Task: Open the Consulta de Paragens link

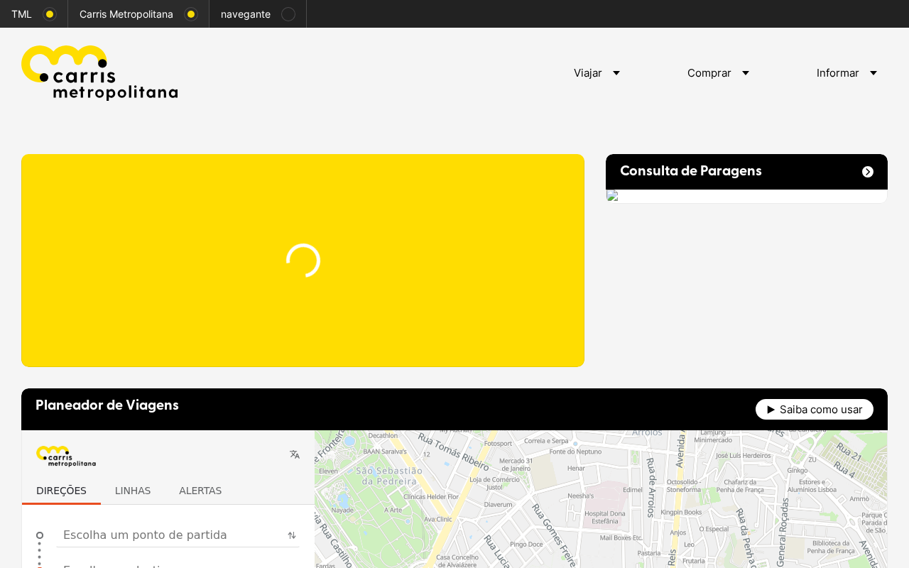Action: [746, 172]
